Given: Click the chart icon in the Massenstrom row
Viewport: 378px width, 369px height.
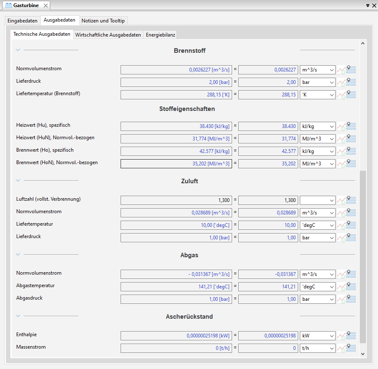Looking at the screenshot, I should pos(341,348).
